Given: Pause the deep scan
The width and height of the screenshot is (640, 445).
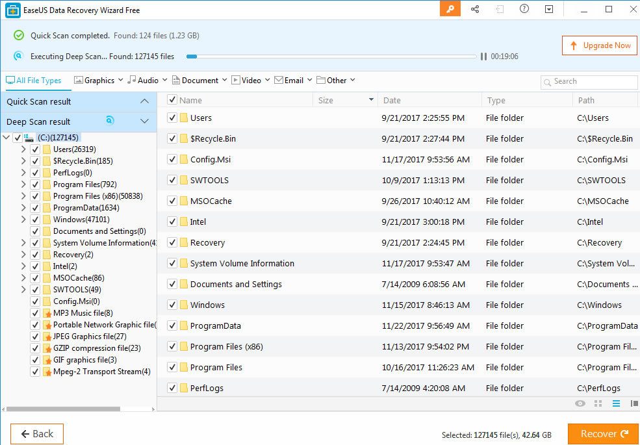Looking at the screenshot, I should (x=483, y=57).
